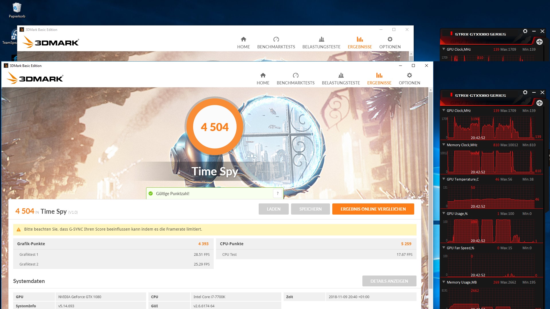Collapse the GPU Usage,% graph section
The image size is (550, 309).
444,213
